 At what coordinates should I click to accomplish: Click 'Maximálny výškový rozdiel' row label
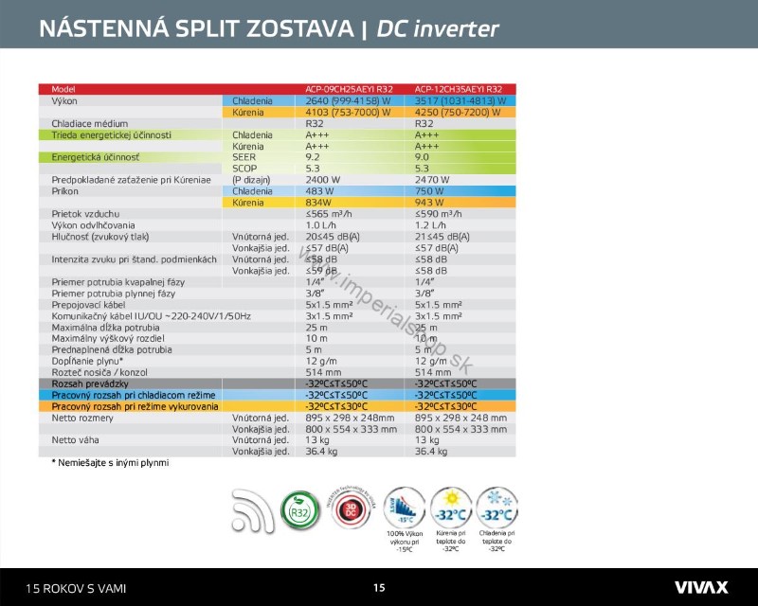(x=108, y=338)
